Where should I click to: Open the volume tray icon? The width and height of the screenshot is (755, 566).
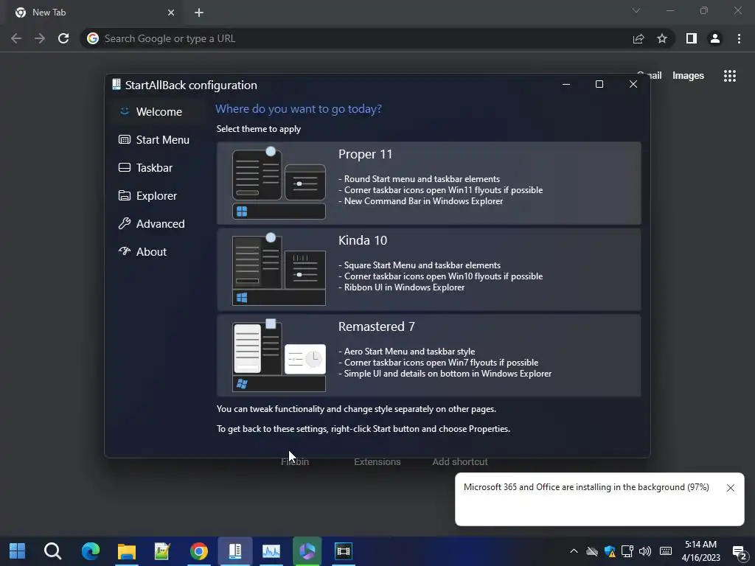(x=644, y=551)
